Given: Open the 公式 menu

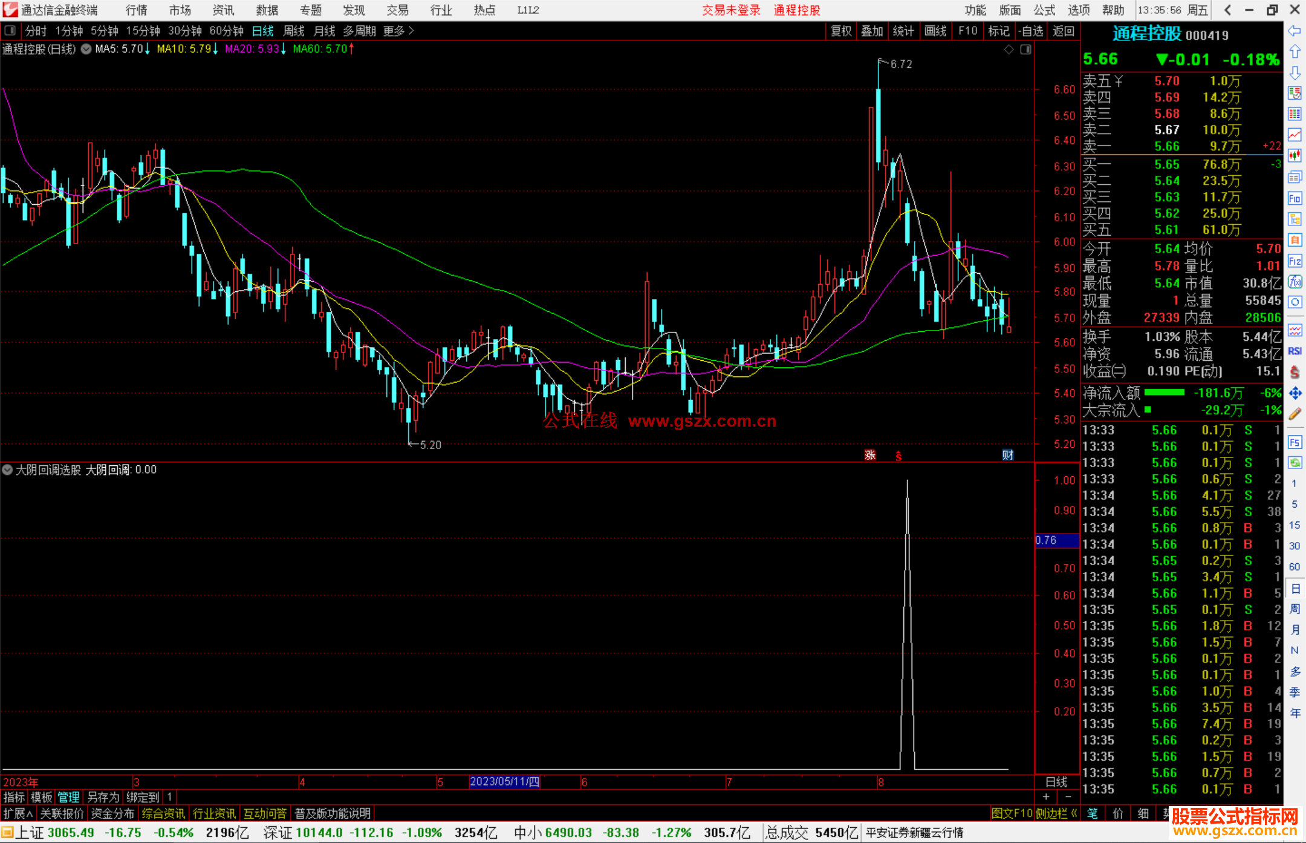Looking at the screenshot, I should tap(1044, 10).
